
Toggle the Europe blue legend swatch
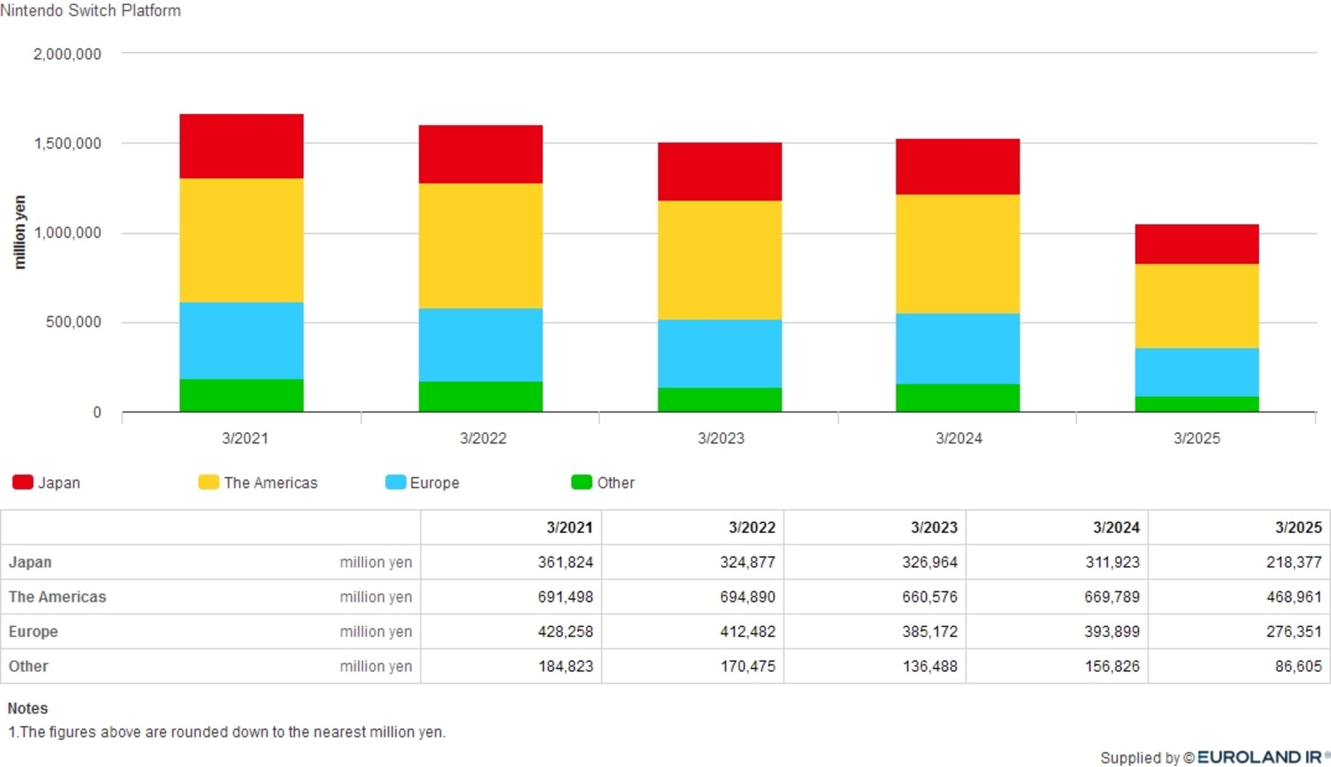click(396, 482)
